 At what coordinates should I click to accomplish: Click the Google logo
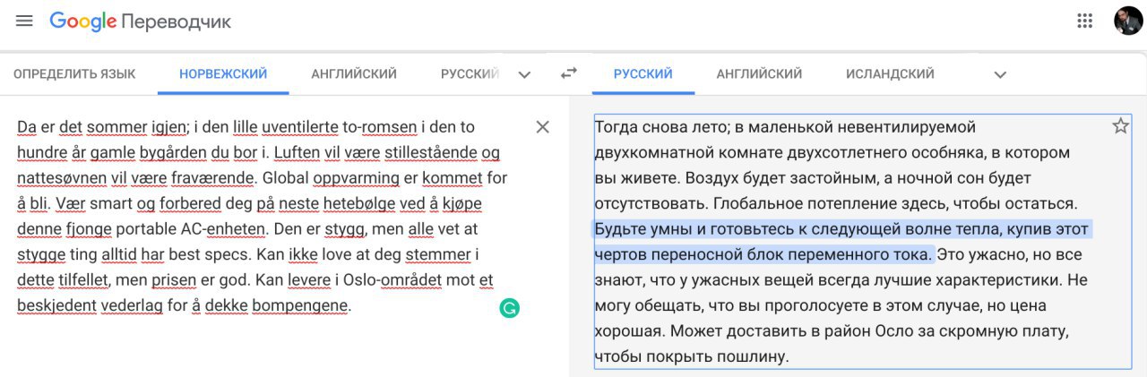pyautogui.click(x=83, y=21)
